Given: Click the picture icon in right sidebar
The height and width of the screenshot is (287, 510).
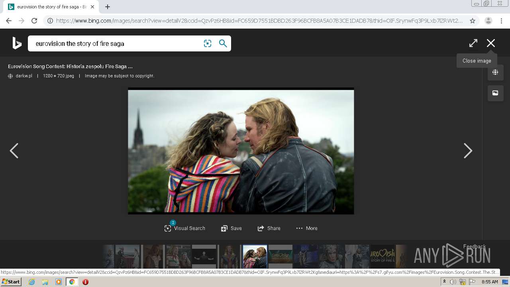Looking at the screenshot, I should point(495,93).
